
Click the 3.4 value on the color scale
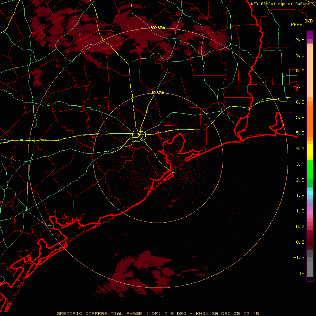[300, 164]
